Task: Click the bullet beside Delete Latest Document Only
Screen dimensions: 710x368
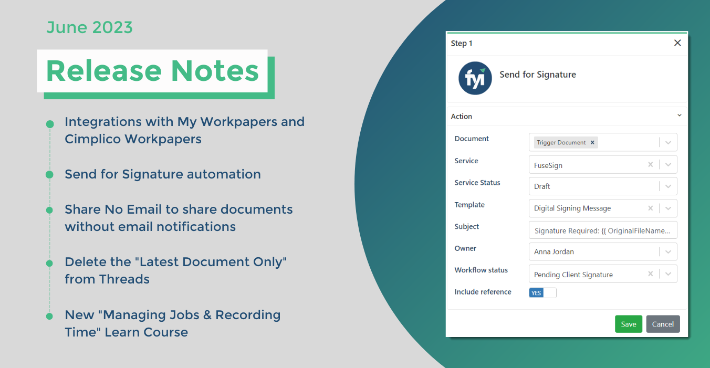Action: point(50,264)
